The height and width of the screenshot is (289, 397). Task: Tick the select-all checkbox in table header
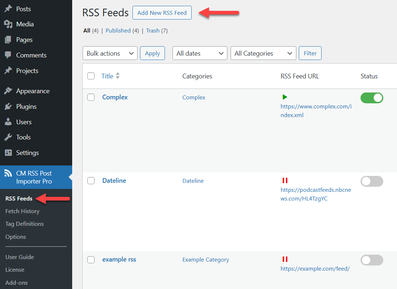click(x=91, y=76)
